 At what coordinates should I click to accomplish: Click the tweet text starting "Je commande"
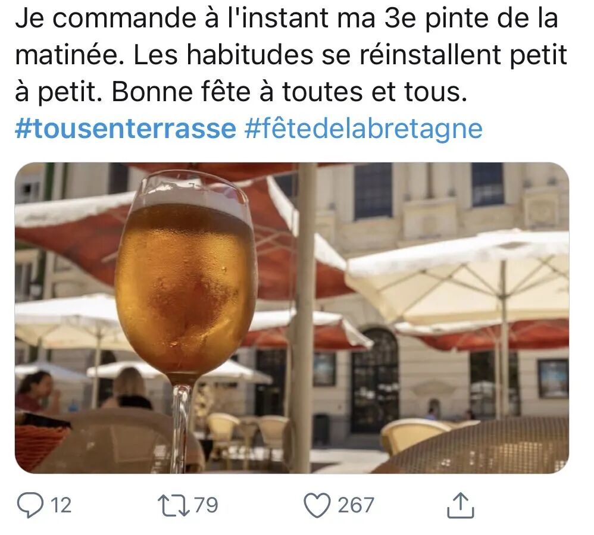point(291,55)
